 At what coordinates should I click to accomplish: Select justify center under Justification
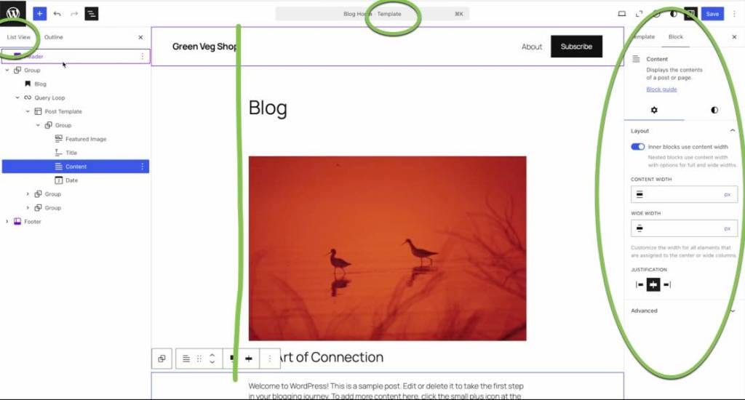653,285
